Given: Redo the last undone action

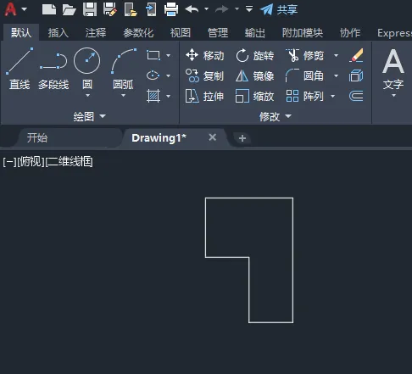Looking at the screenshot, I should point(222,9).
